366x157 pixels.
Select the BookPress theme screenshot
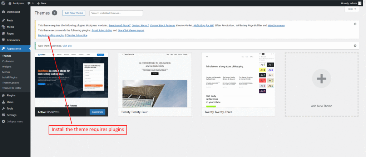(71, 80)
